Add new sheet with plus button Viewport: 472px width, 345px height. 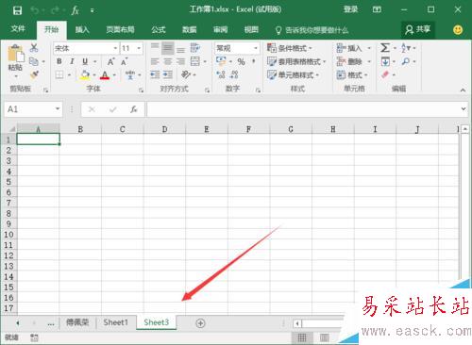(200, 323)
